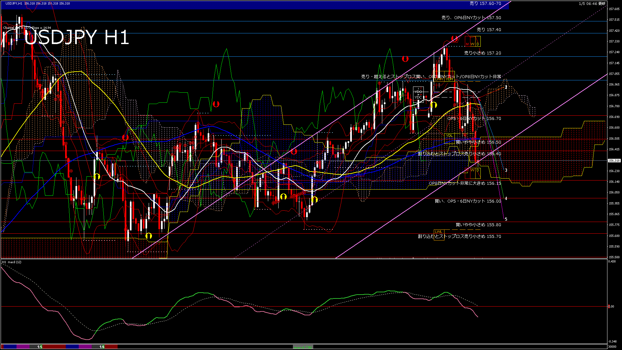The image size is (622, 350).
Task: Click the 1/6 date session marker
Action: tap(102, 347)
